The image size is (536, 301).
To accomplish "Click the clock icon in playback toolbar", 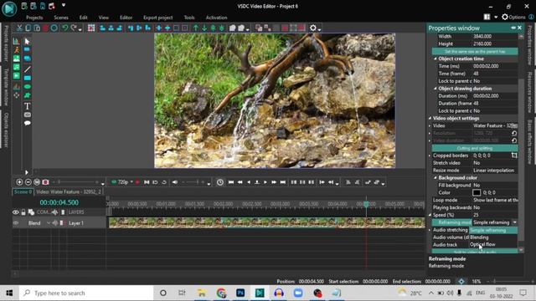I will click(x=220, y=182).
